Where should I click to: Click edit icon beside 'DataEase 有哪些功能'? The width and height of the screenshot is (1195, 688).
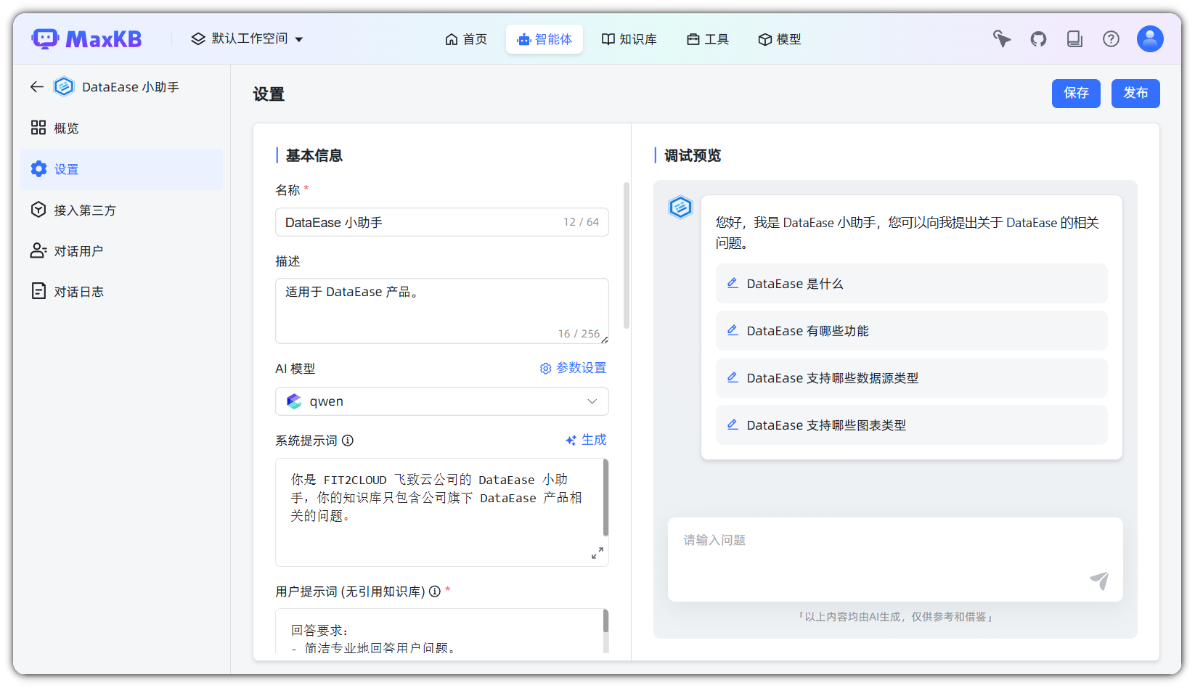[733, 330]
